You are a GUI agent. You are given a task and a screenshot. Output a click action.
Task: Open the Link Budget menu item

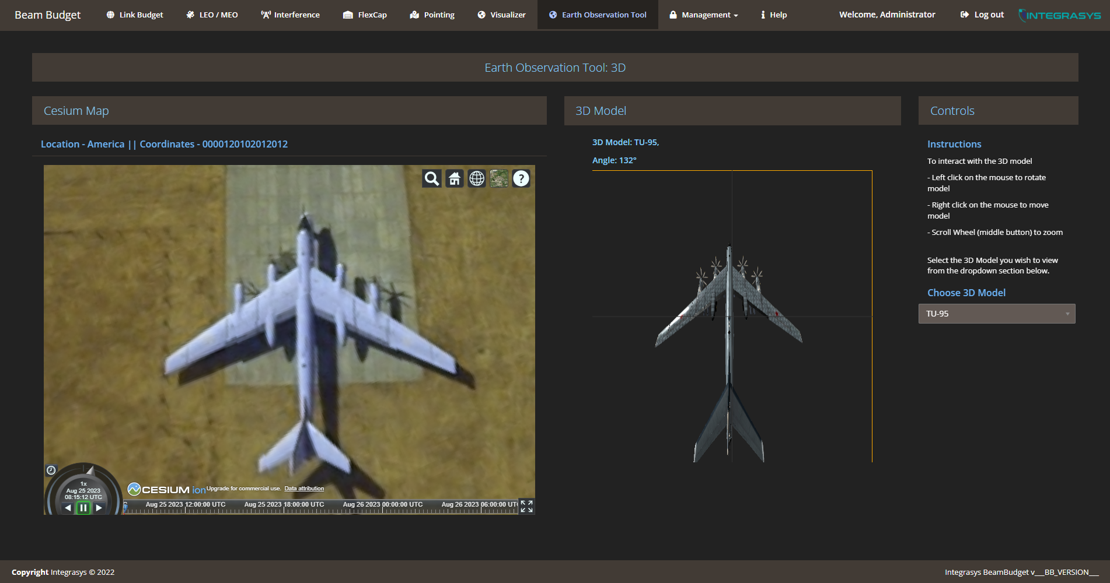134,15
